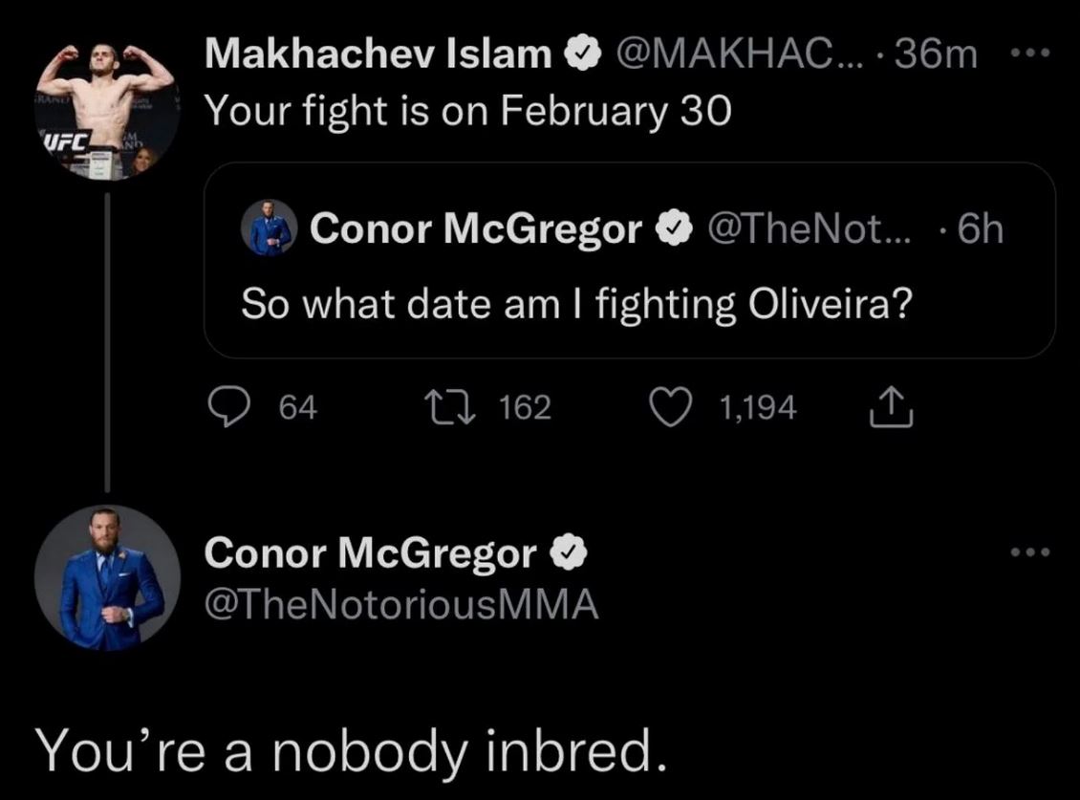Open share options via upload arrow icon

click(891, 406)
